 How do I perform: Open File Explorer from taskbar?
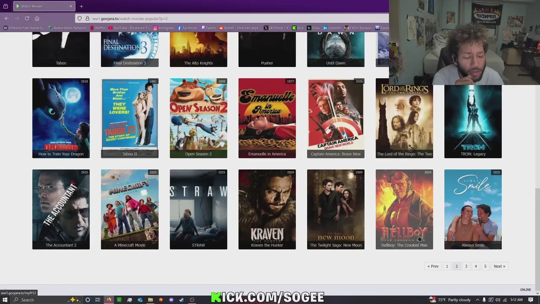click(150, 300)
